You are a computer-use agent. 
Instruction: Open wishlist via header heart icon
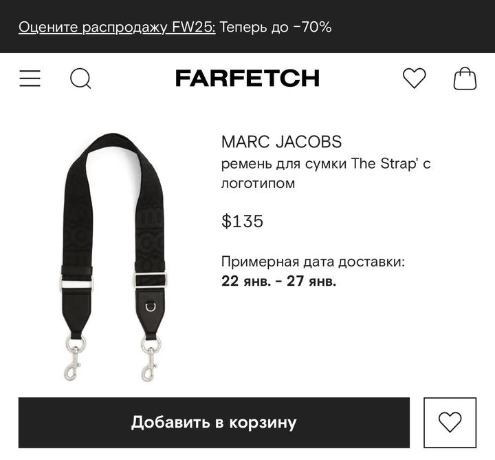coord(414,78)
